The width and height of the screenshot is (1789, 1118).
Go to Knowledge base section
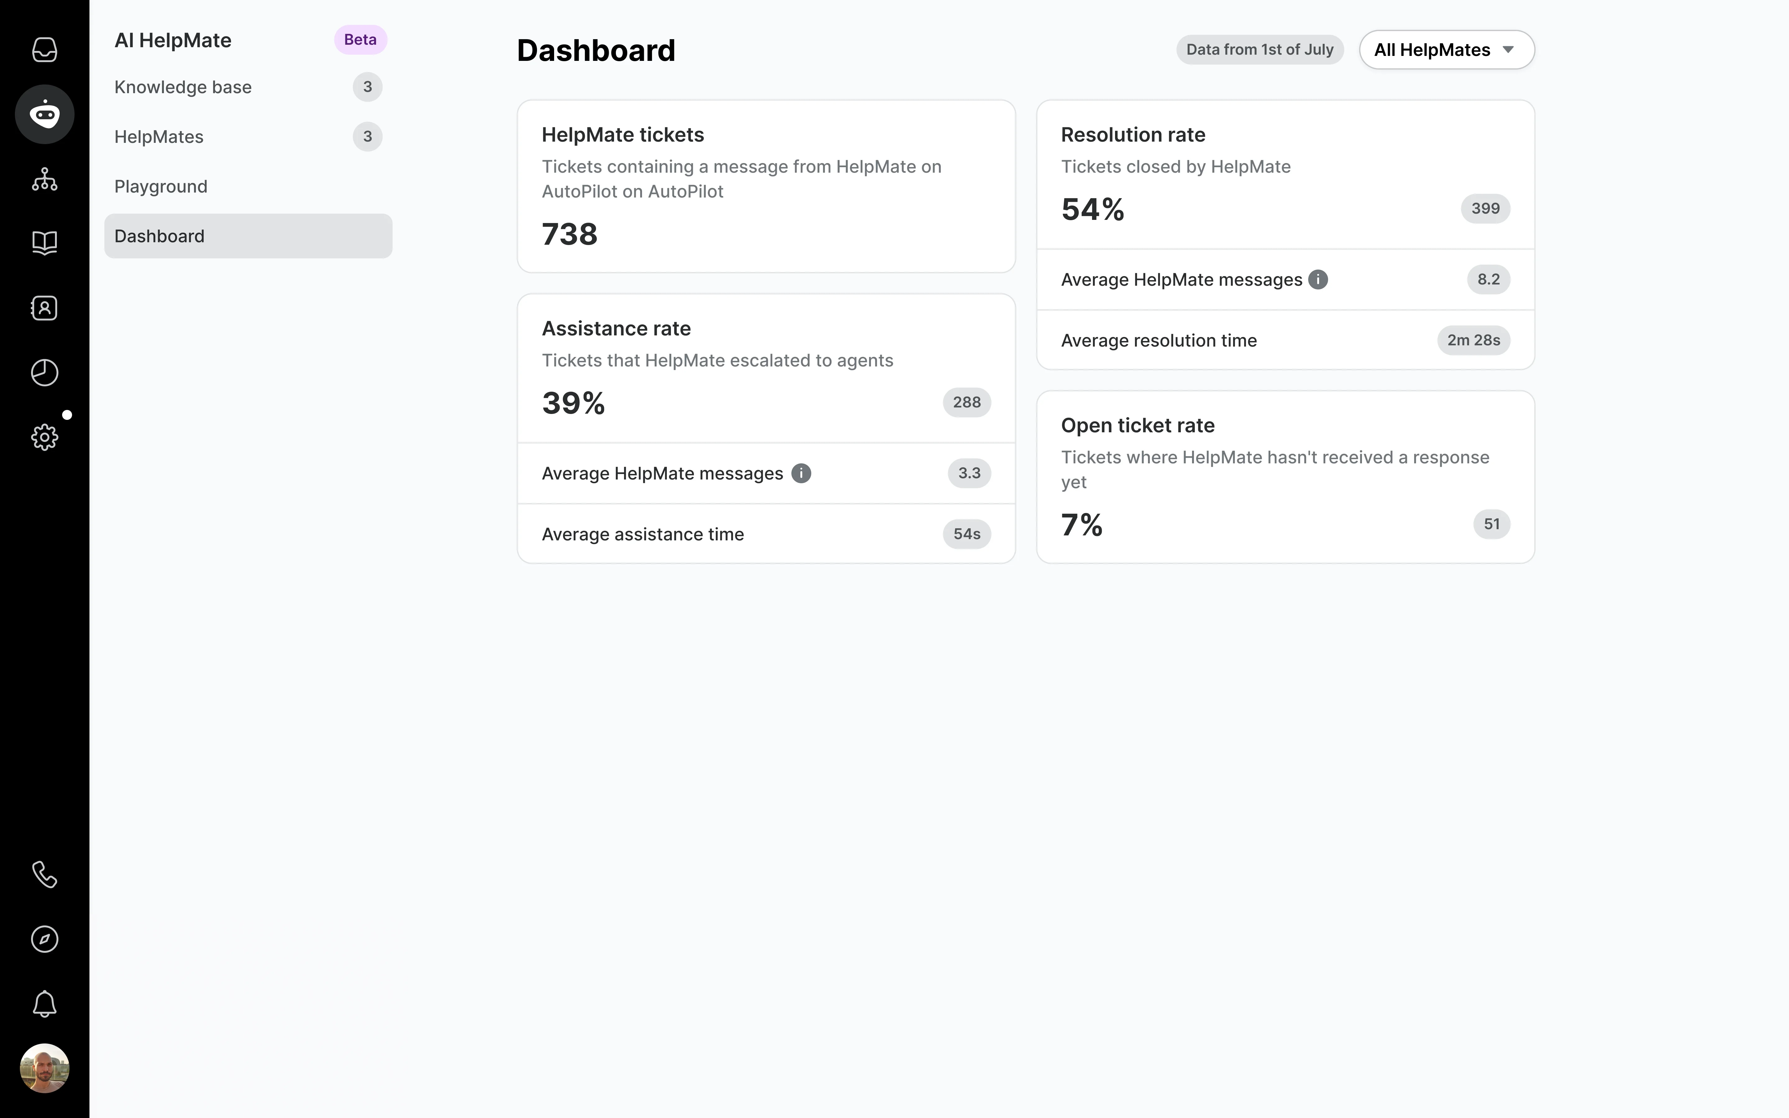183,87
